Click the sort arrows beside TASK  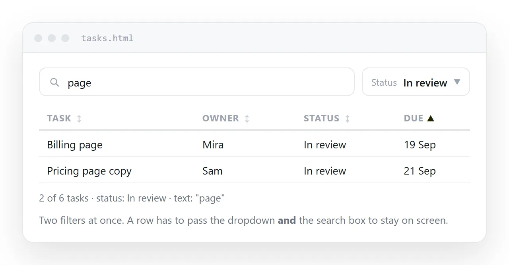click(79, 119)
